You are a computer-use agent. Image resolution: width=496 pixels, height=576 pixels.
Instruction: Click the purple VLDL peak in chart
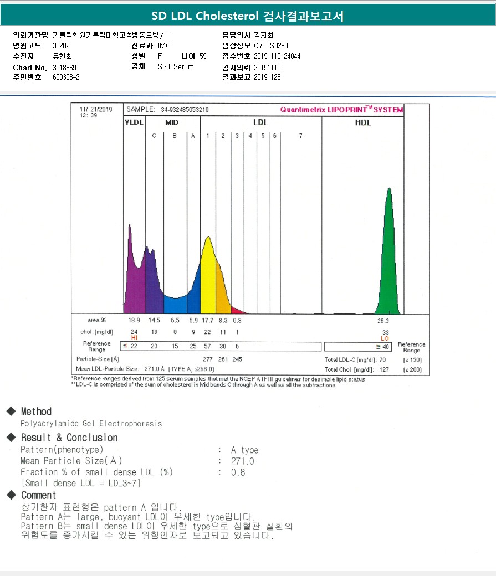[133, 283]
